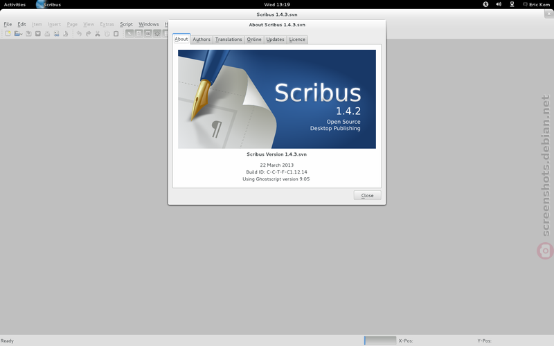This screenshot has height=346, width=554.
Task: Open the volume speaker icon in top bar
Action: (499, 4)
